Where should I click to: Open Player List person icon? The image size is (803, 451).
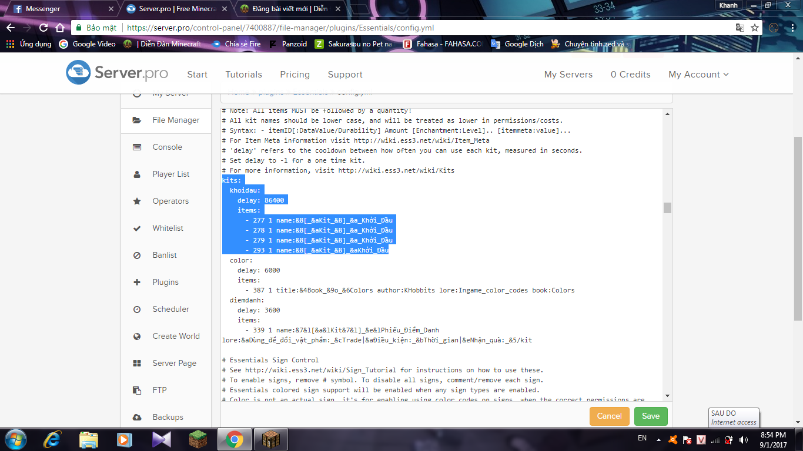pyautogui.click(x=137, y=174)
